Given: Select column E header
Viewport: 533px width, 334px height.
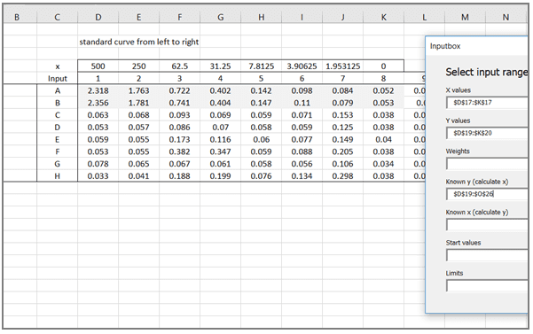Looking at the screenshot, I should (138, 17).
